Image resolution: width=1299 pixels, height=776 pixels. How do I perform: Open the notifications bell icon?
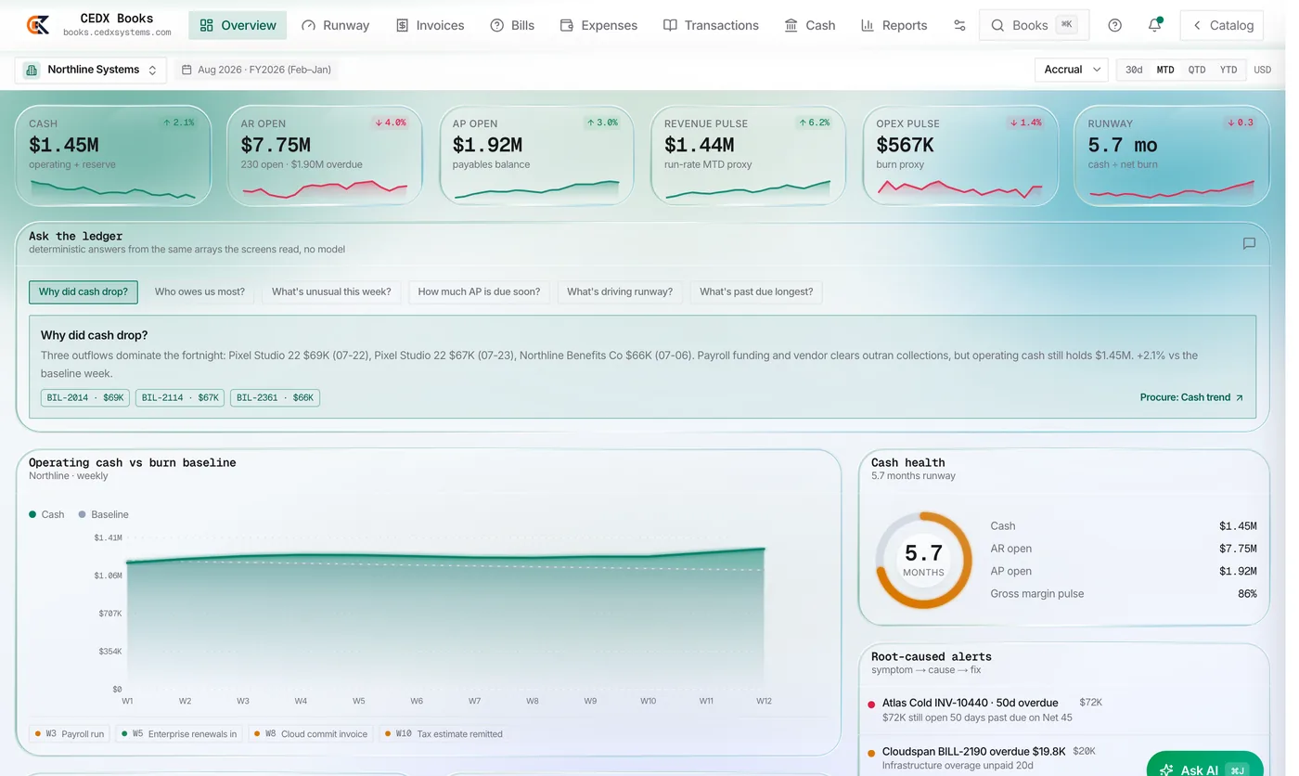tap(1154, 25)
